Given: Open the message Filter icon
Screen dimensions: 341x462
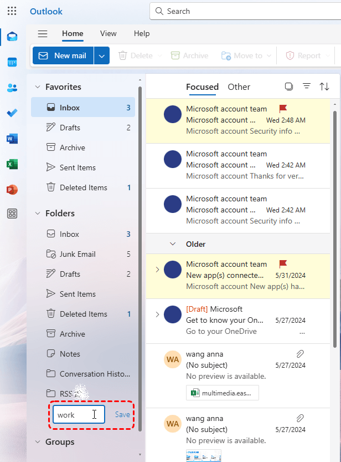Looking at the screenshot, I should coord(307,86).
